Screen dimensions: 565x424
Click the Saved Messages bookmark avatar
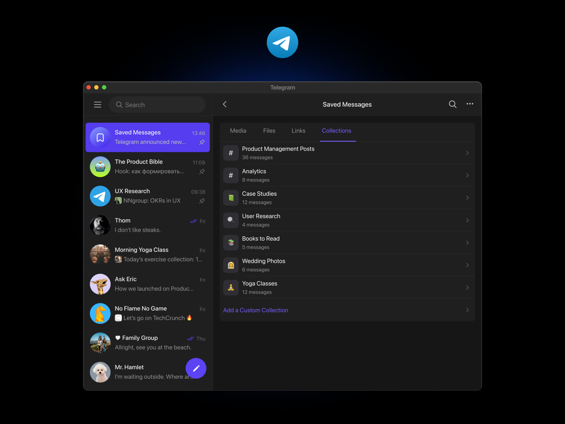pos(100,137)
